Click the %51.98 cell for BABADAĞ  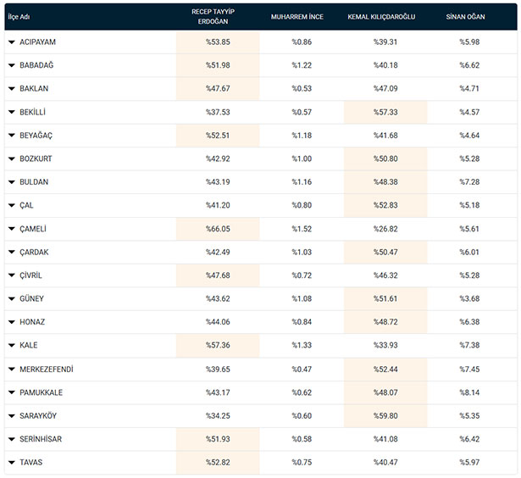click(x=218, y=65)
